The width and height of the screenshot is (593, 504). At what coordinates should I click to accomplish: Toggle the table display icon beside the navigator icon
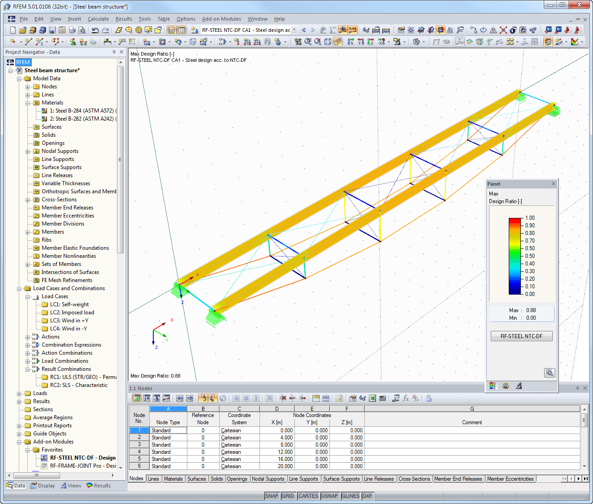click(182, 30)
